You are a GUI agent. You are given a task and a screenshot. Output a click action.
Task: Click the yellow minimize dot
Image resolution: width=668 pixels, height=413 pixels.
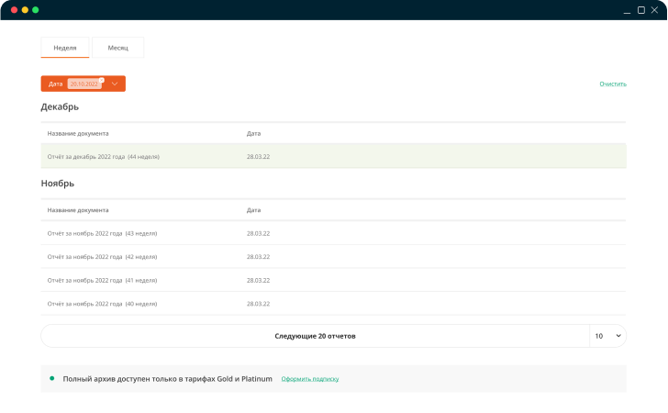point(25,10)
